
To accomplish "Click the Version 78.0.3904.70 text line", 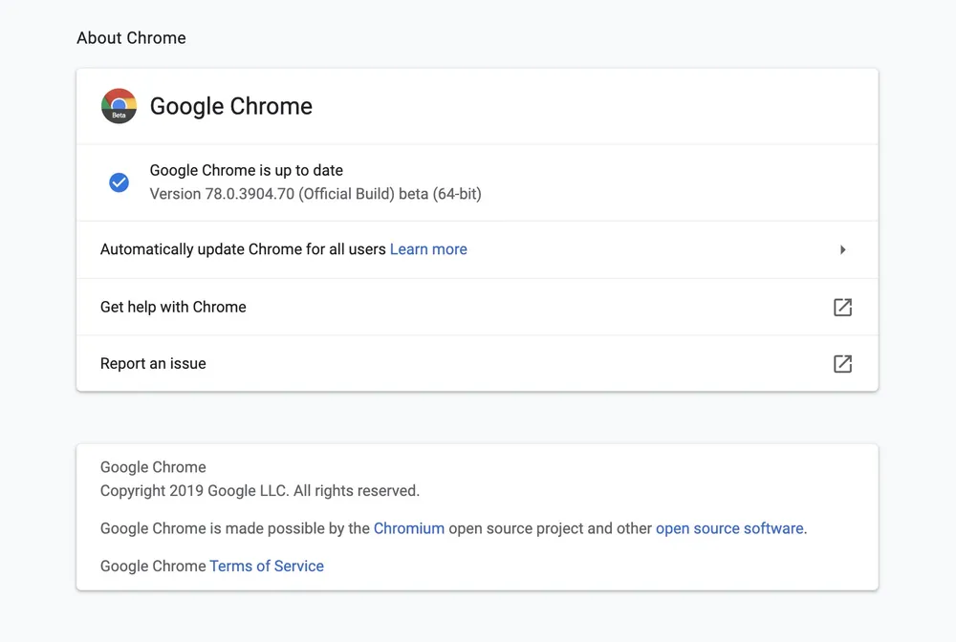I will 315,194.
